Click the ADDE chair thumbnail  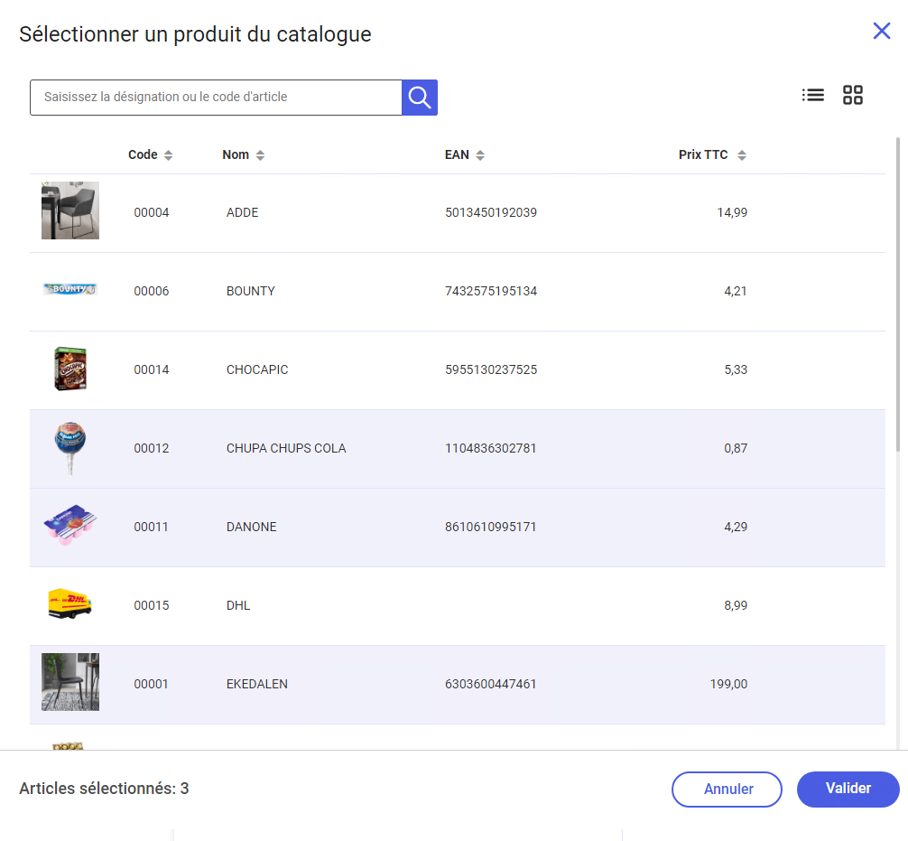70,210
